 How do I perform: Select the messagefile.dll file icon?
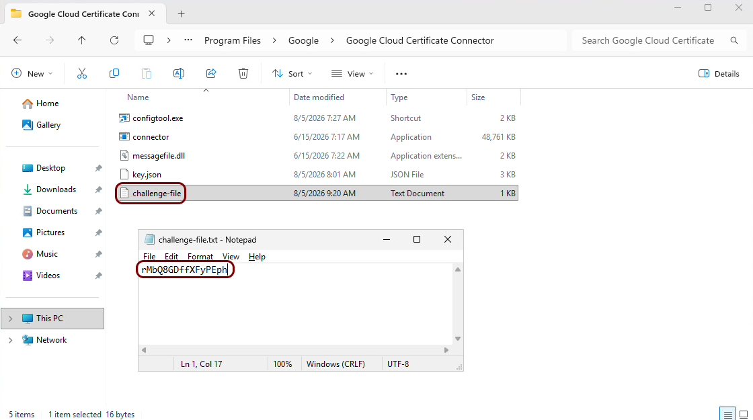(124, 155)
